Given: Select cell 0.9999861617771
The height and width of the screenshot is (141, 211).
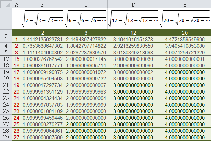Looking at the screenshot, I should tap(43, 66).
